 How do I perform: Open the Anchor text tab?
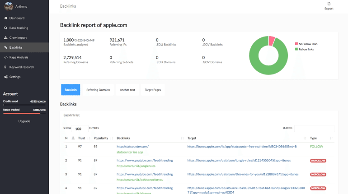[x=127, y=90]
